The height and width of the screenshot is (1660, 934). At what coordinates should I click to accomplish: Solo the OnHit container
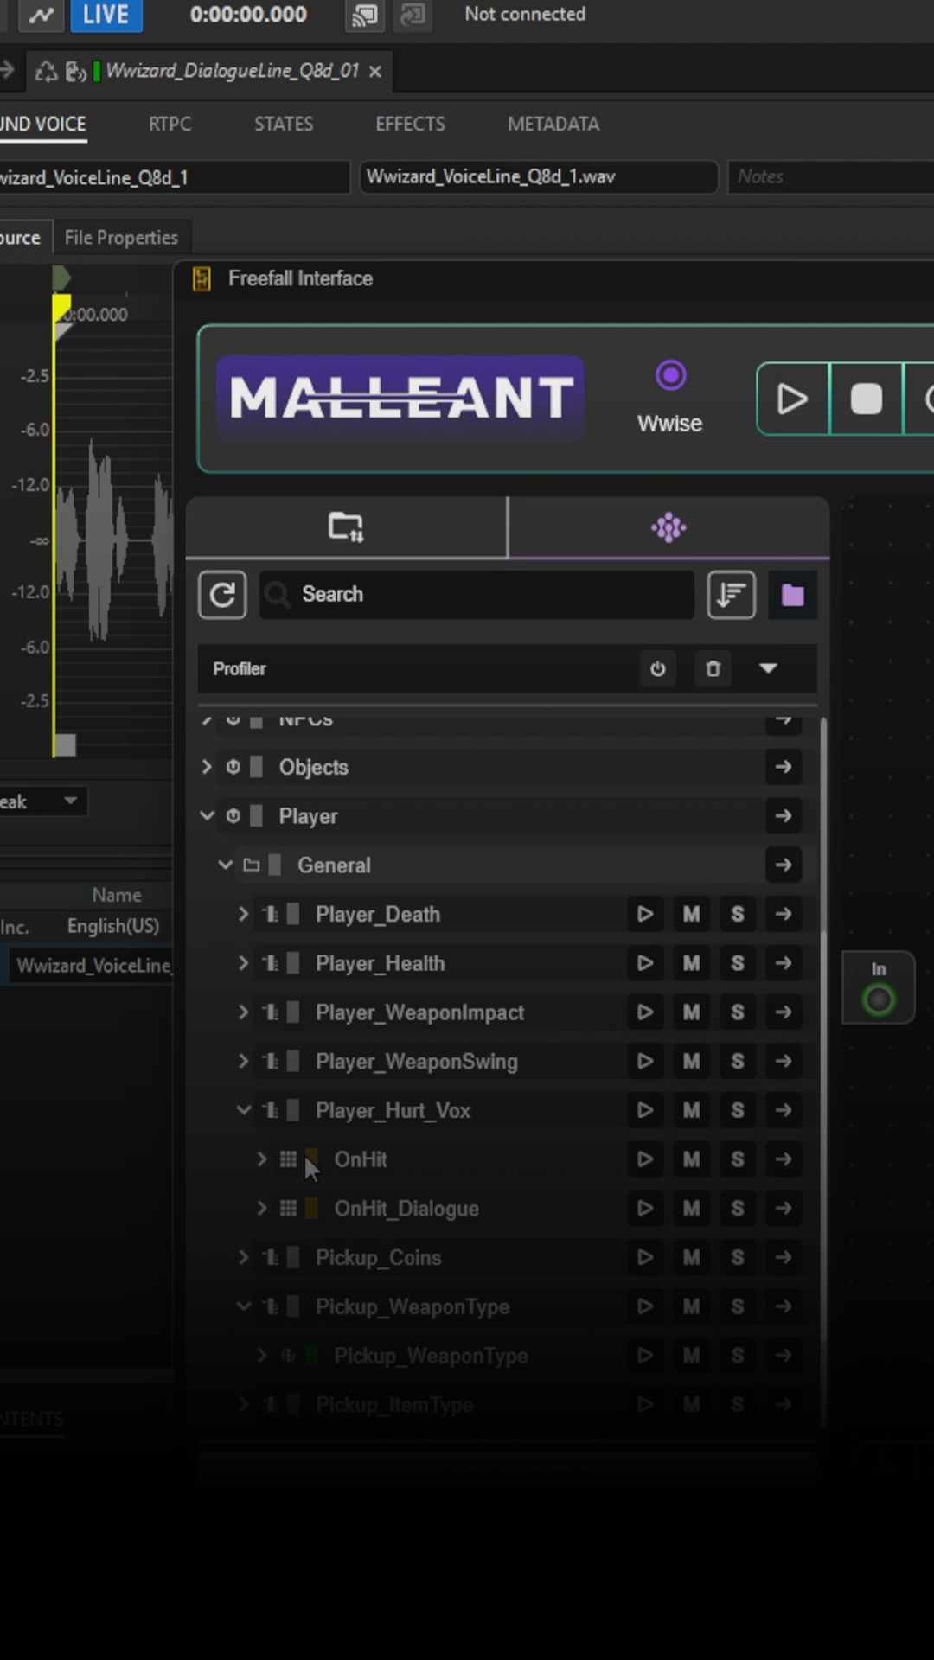click(738, 1159)
